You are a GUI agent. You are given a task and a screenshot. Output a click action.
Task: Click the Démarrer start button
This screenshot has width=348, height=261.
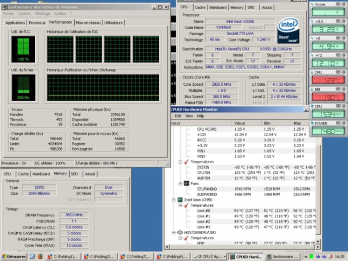(x=14, y=256)
